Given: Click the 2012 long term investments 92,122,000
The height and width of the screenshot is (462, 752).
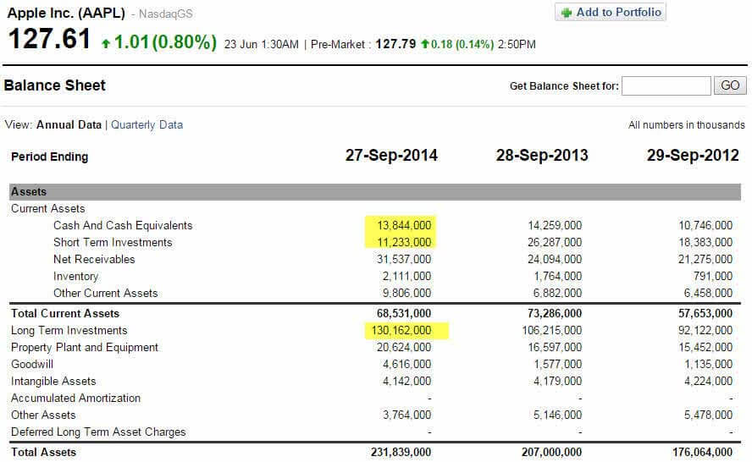Looking at the screenshot, I should (x=705, y=330).
